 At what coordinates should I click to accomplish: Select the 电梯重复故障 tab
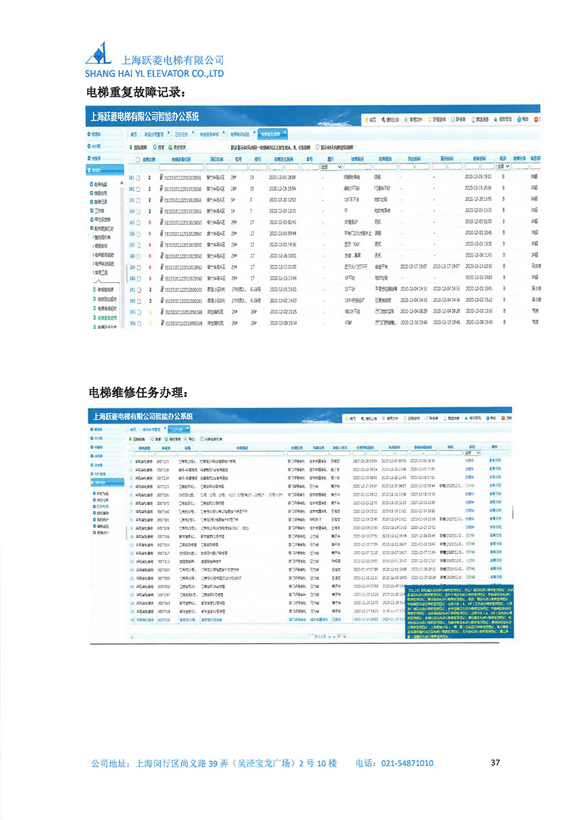coord(271,135)
